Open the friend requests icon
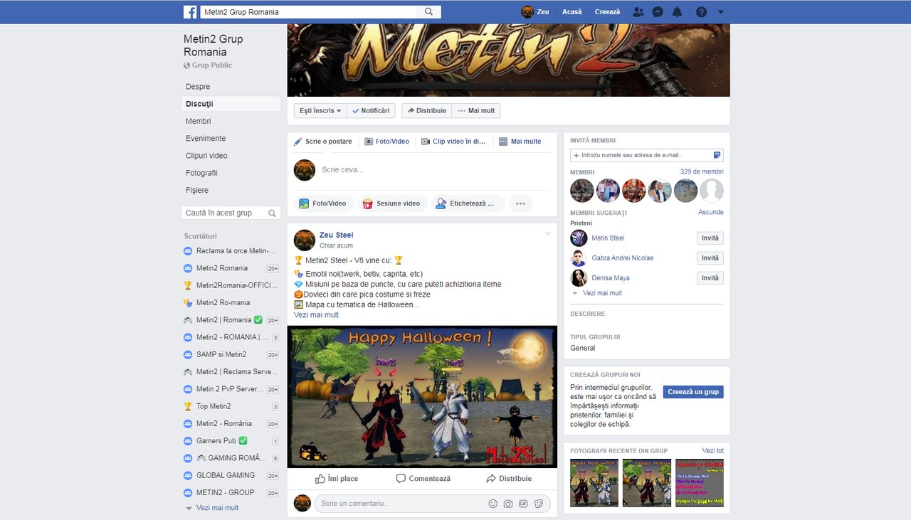This screenshot has width=911, height=520. point(638,11)
